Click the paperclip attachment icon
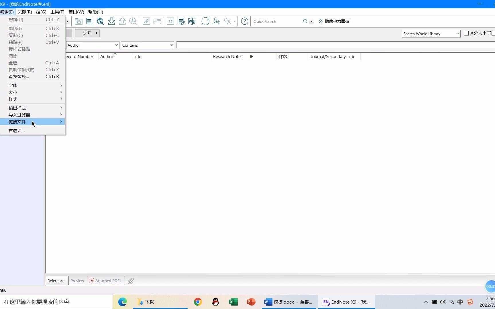495x309 pixels. point(131,281)
